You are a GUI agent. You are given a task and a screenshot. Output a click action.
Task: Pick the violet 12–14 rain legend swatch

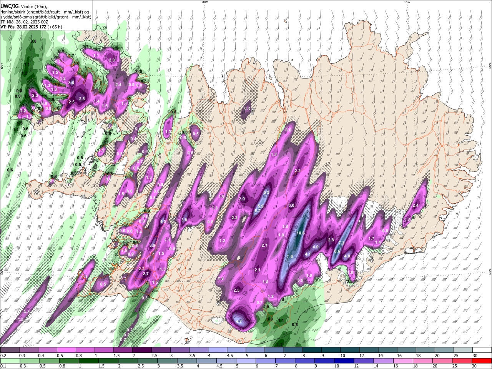click(x=364, y=361)
